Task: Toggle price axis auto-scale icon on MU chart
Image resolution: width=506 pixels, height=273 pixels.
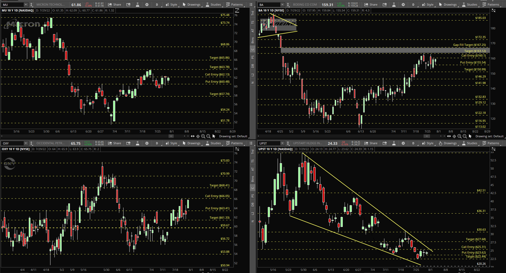Action: pos(237,10)
